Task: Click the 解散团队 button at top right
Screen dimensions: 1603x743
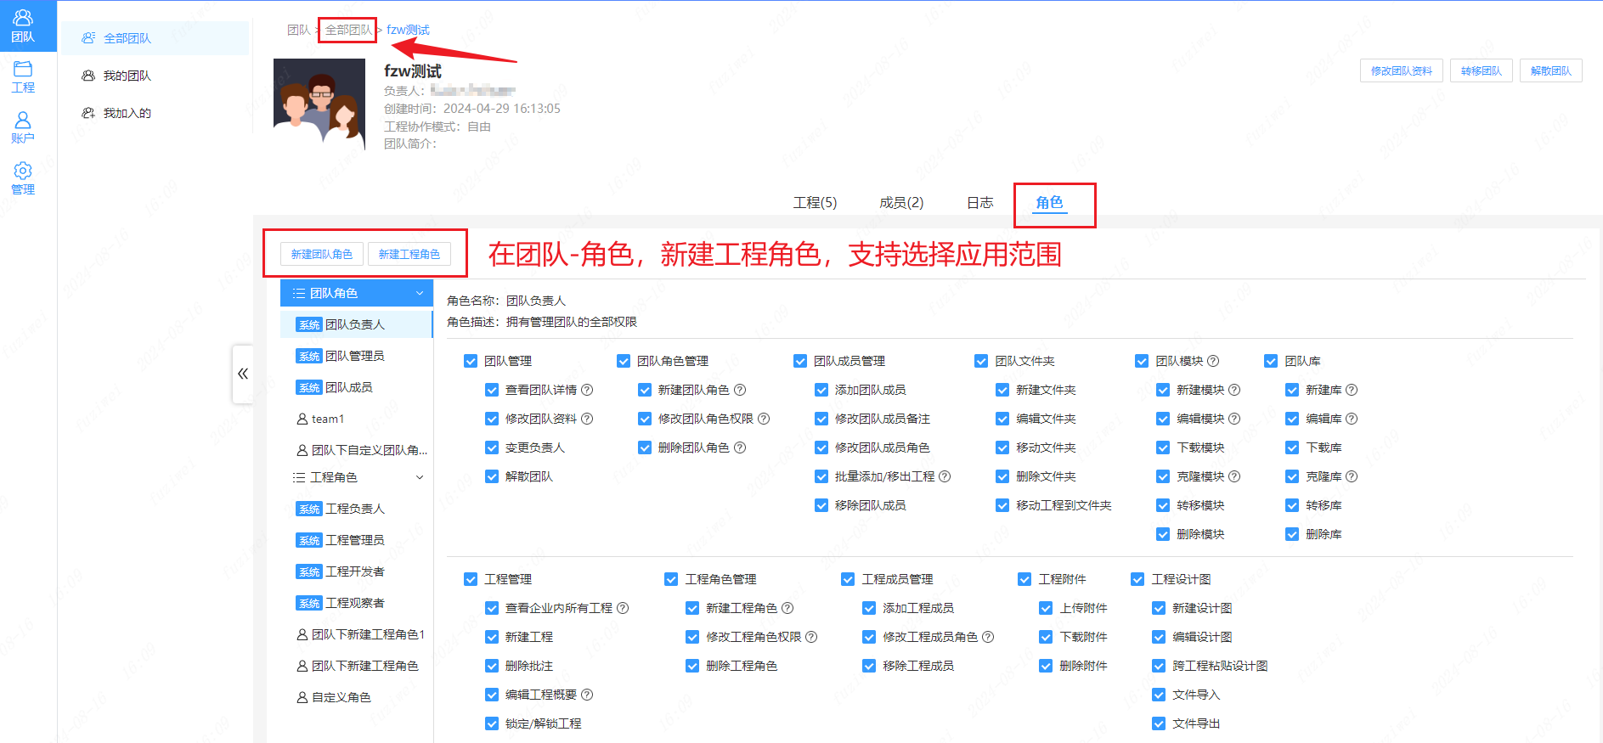Action: 1551,71
